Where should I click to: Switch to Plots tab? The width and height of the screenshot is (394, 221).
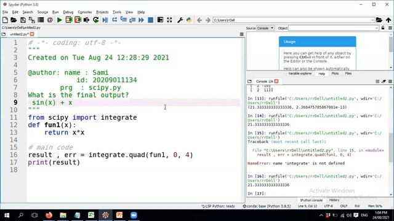tap(335, 74)
